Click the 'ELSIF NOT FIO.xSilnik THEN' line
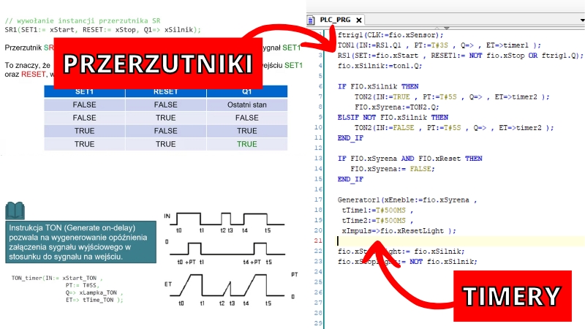This screenshot has width=585, height=329. [x=393, y=118]
